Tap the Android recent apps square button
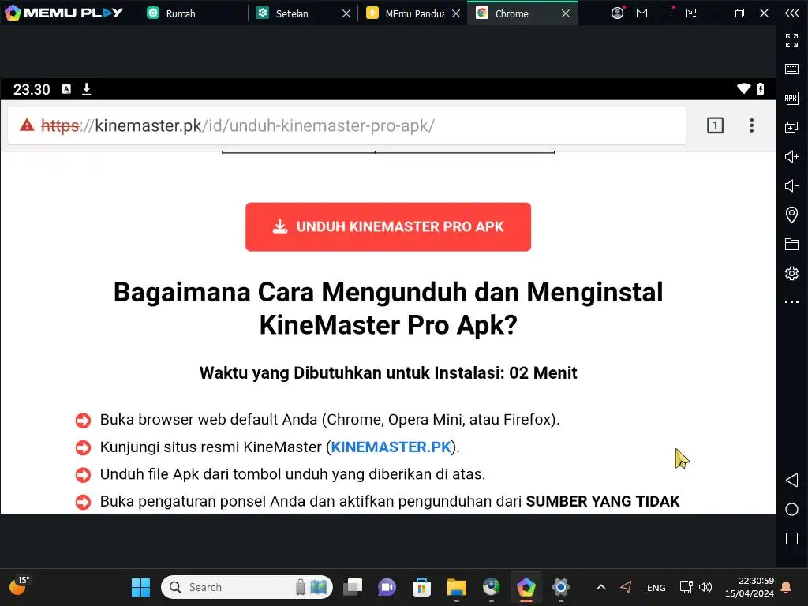This screenshot has width=808, height=606. point(791,538)
